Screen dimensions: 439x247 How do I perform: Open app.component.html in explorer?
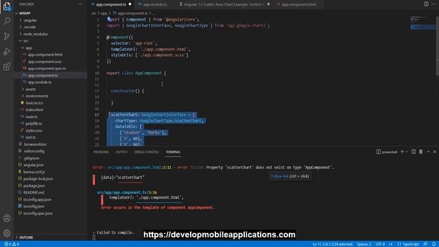point(45,55)
